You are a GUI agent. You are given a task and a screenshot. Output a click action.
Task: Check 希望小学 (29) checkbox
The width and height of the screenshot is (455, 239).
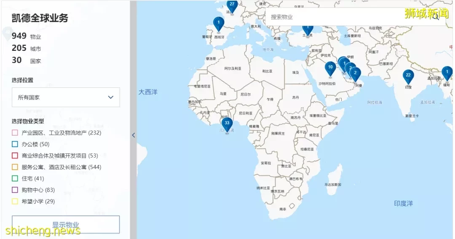15,201
